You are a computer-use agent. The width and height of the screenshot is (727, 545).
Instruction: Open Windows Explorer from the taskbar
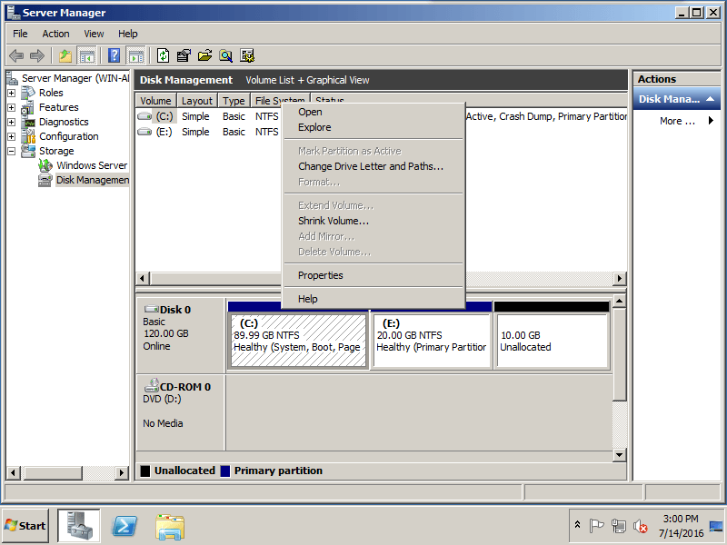point(170,527)
